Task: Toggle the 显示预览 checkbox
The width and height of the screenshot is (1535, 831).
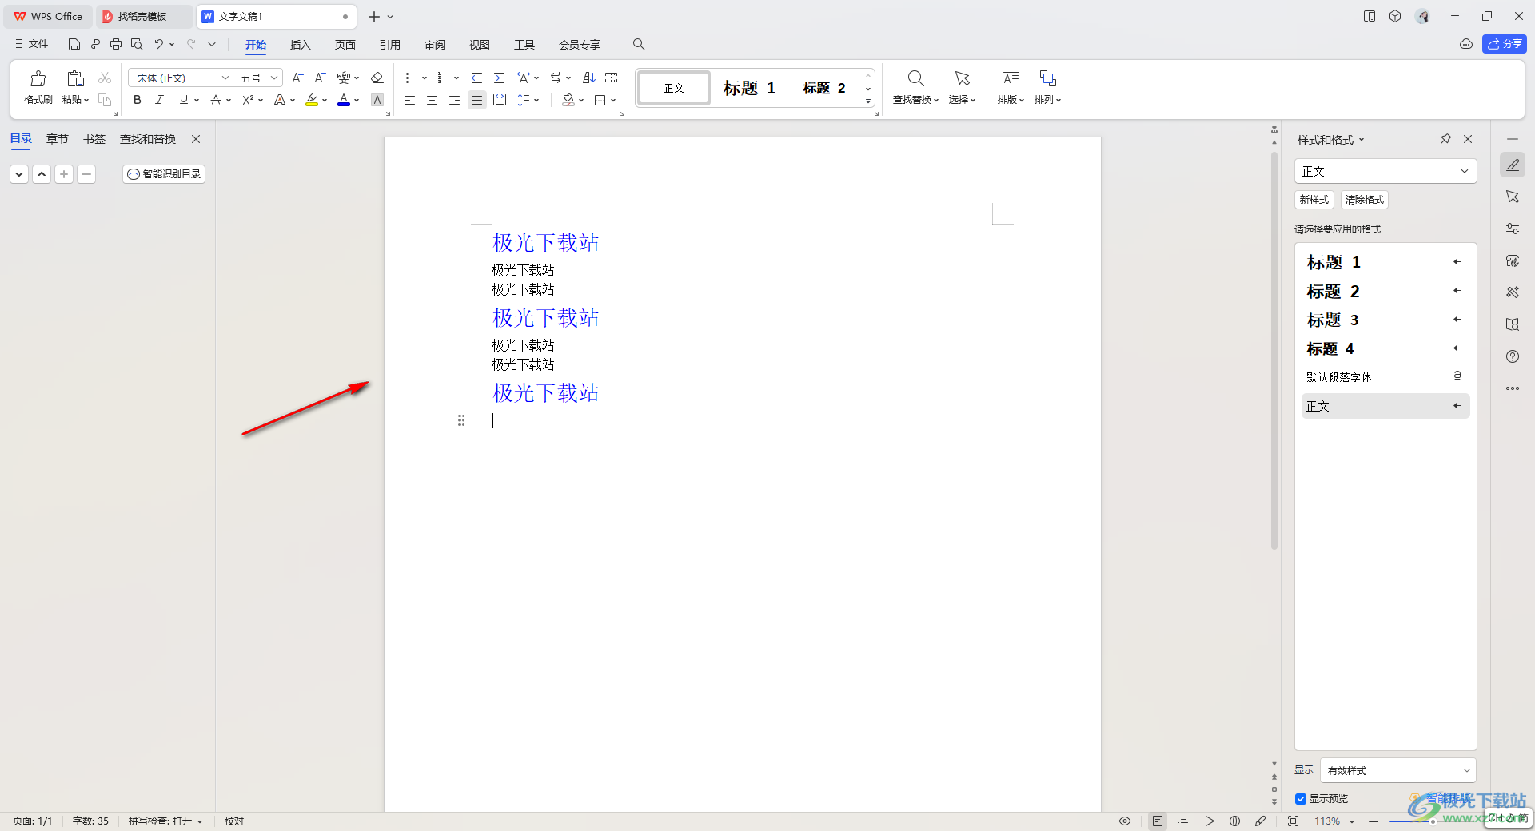Action: [1301, 799]
